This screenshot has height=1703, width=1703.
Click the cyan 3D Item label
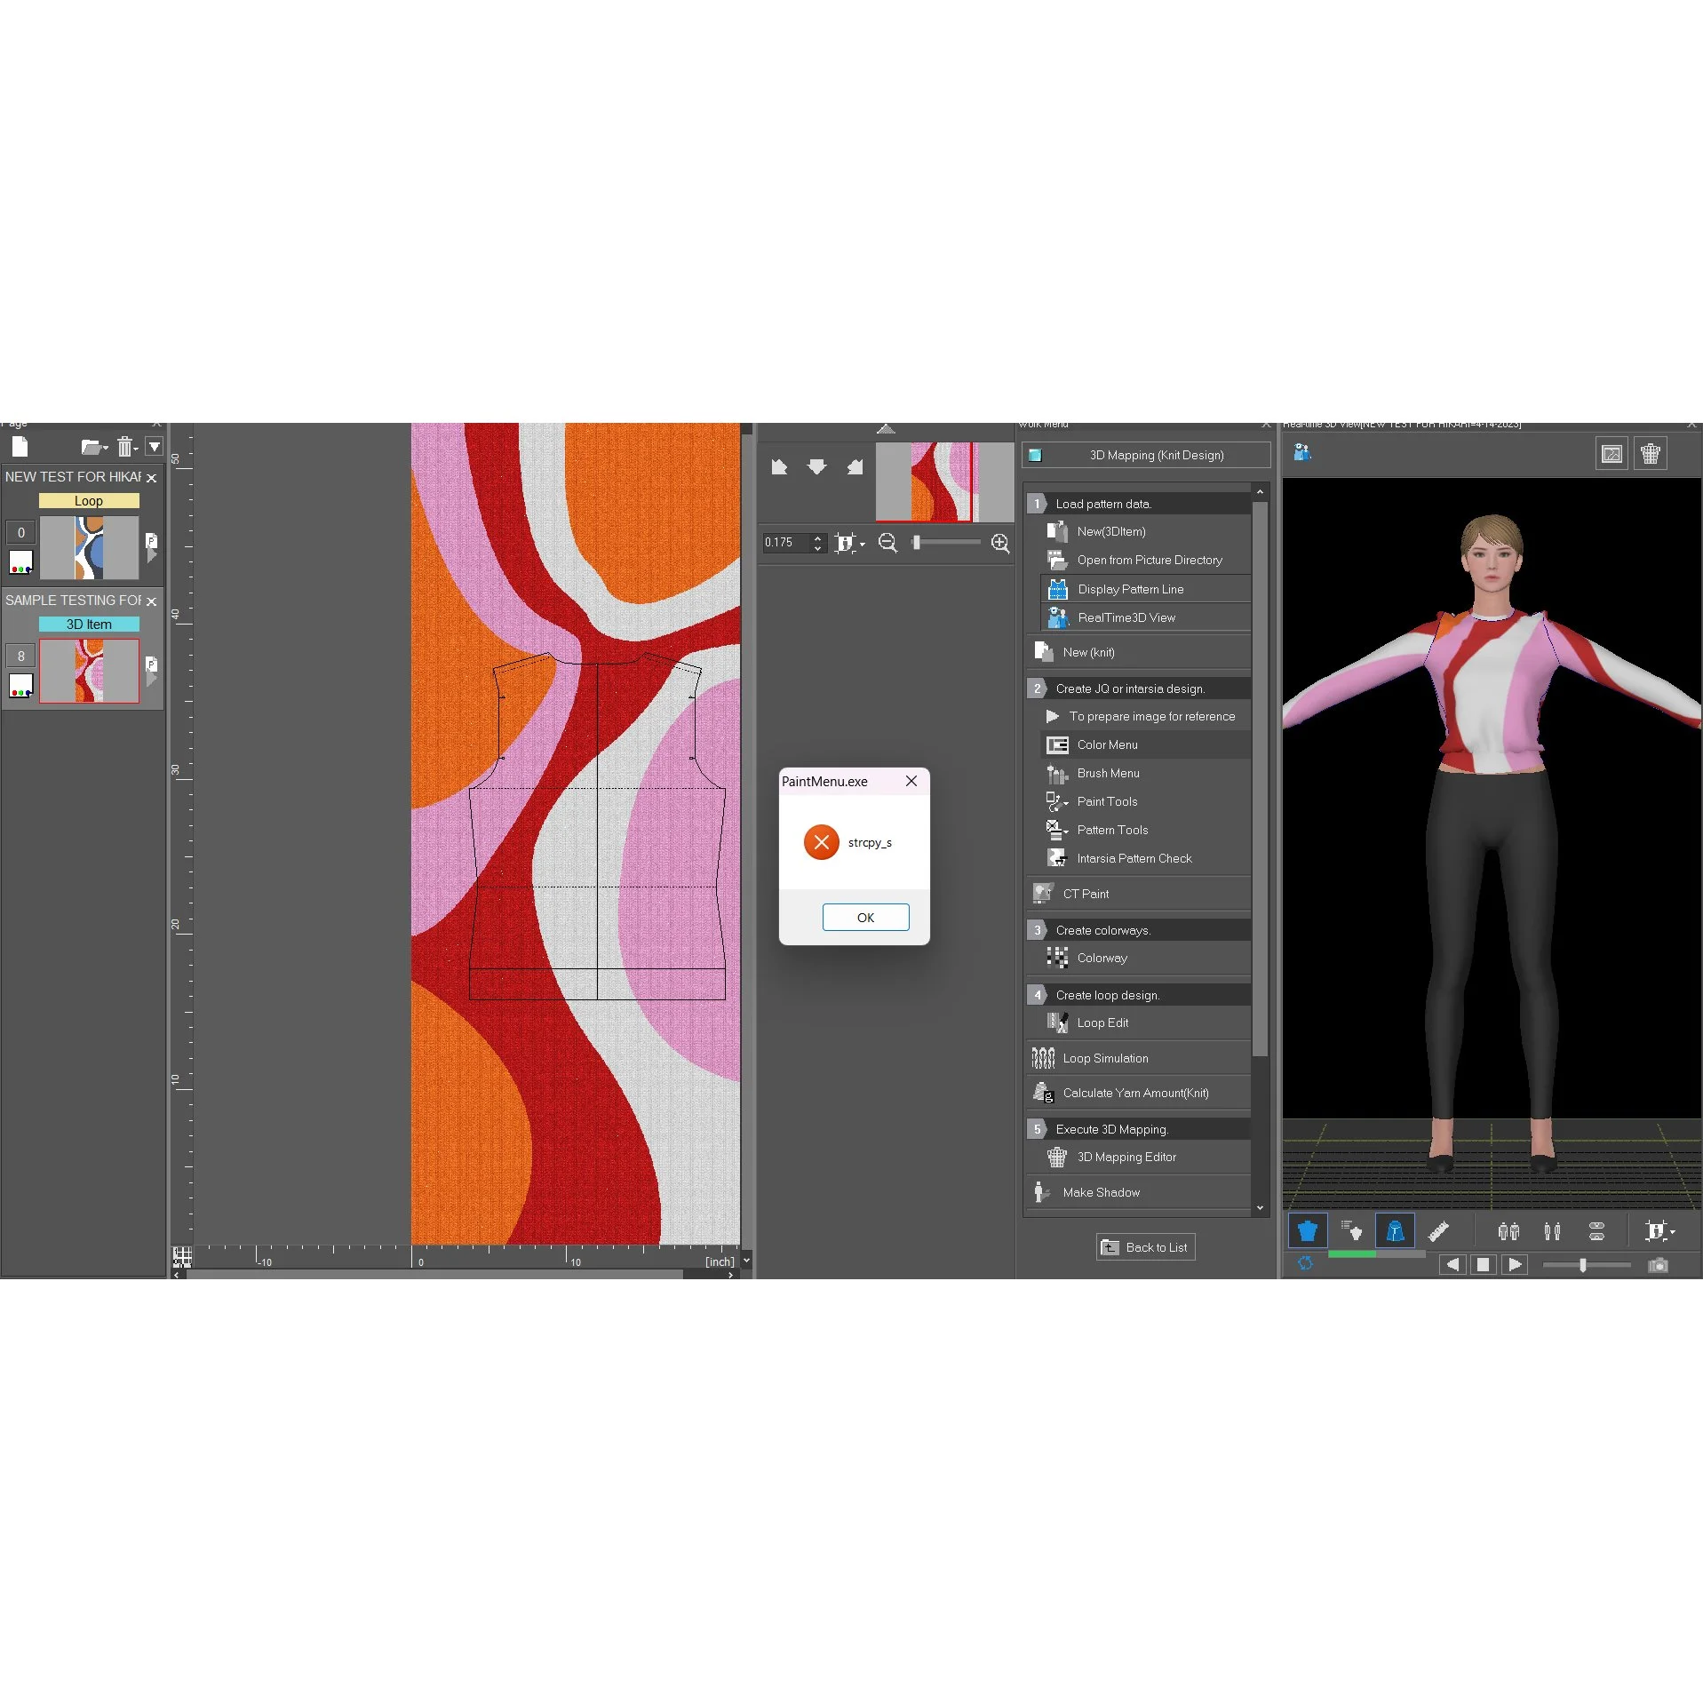(89, 625)
